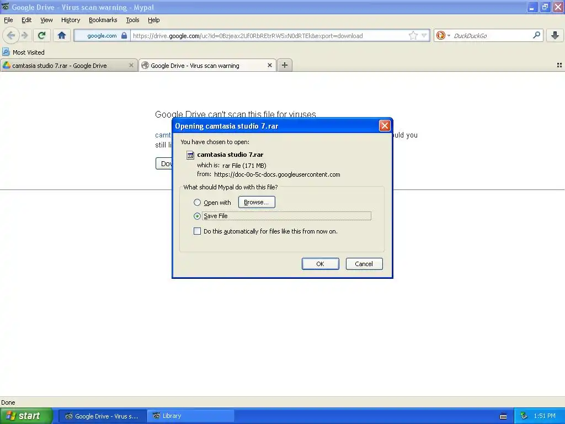Click in the URL address field
565x424 pixels.
pos(269,36)
